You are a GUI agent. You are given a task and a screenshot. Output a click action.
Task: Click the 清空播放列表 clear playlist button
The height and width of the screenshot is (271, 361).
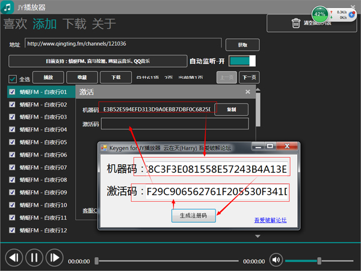pos(312,23)
